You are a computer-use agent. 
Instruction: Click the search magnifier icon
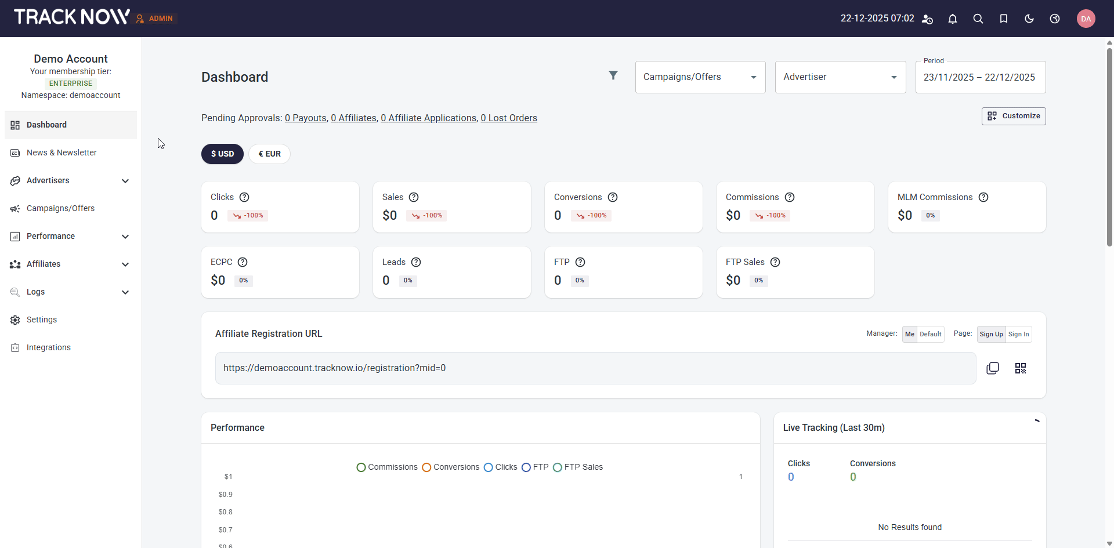pos(978,19)
